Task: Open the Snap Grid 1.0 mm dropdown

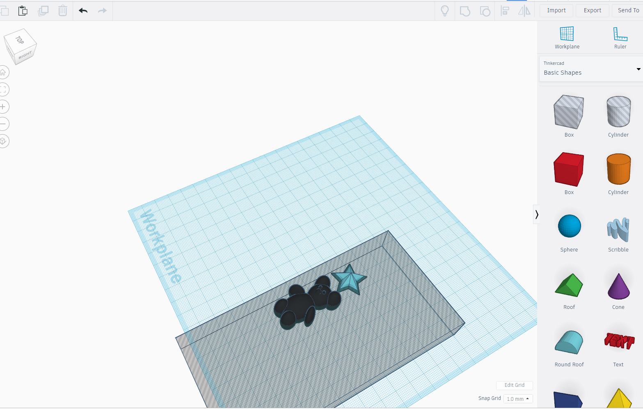Action: [x=518, y=399]
